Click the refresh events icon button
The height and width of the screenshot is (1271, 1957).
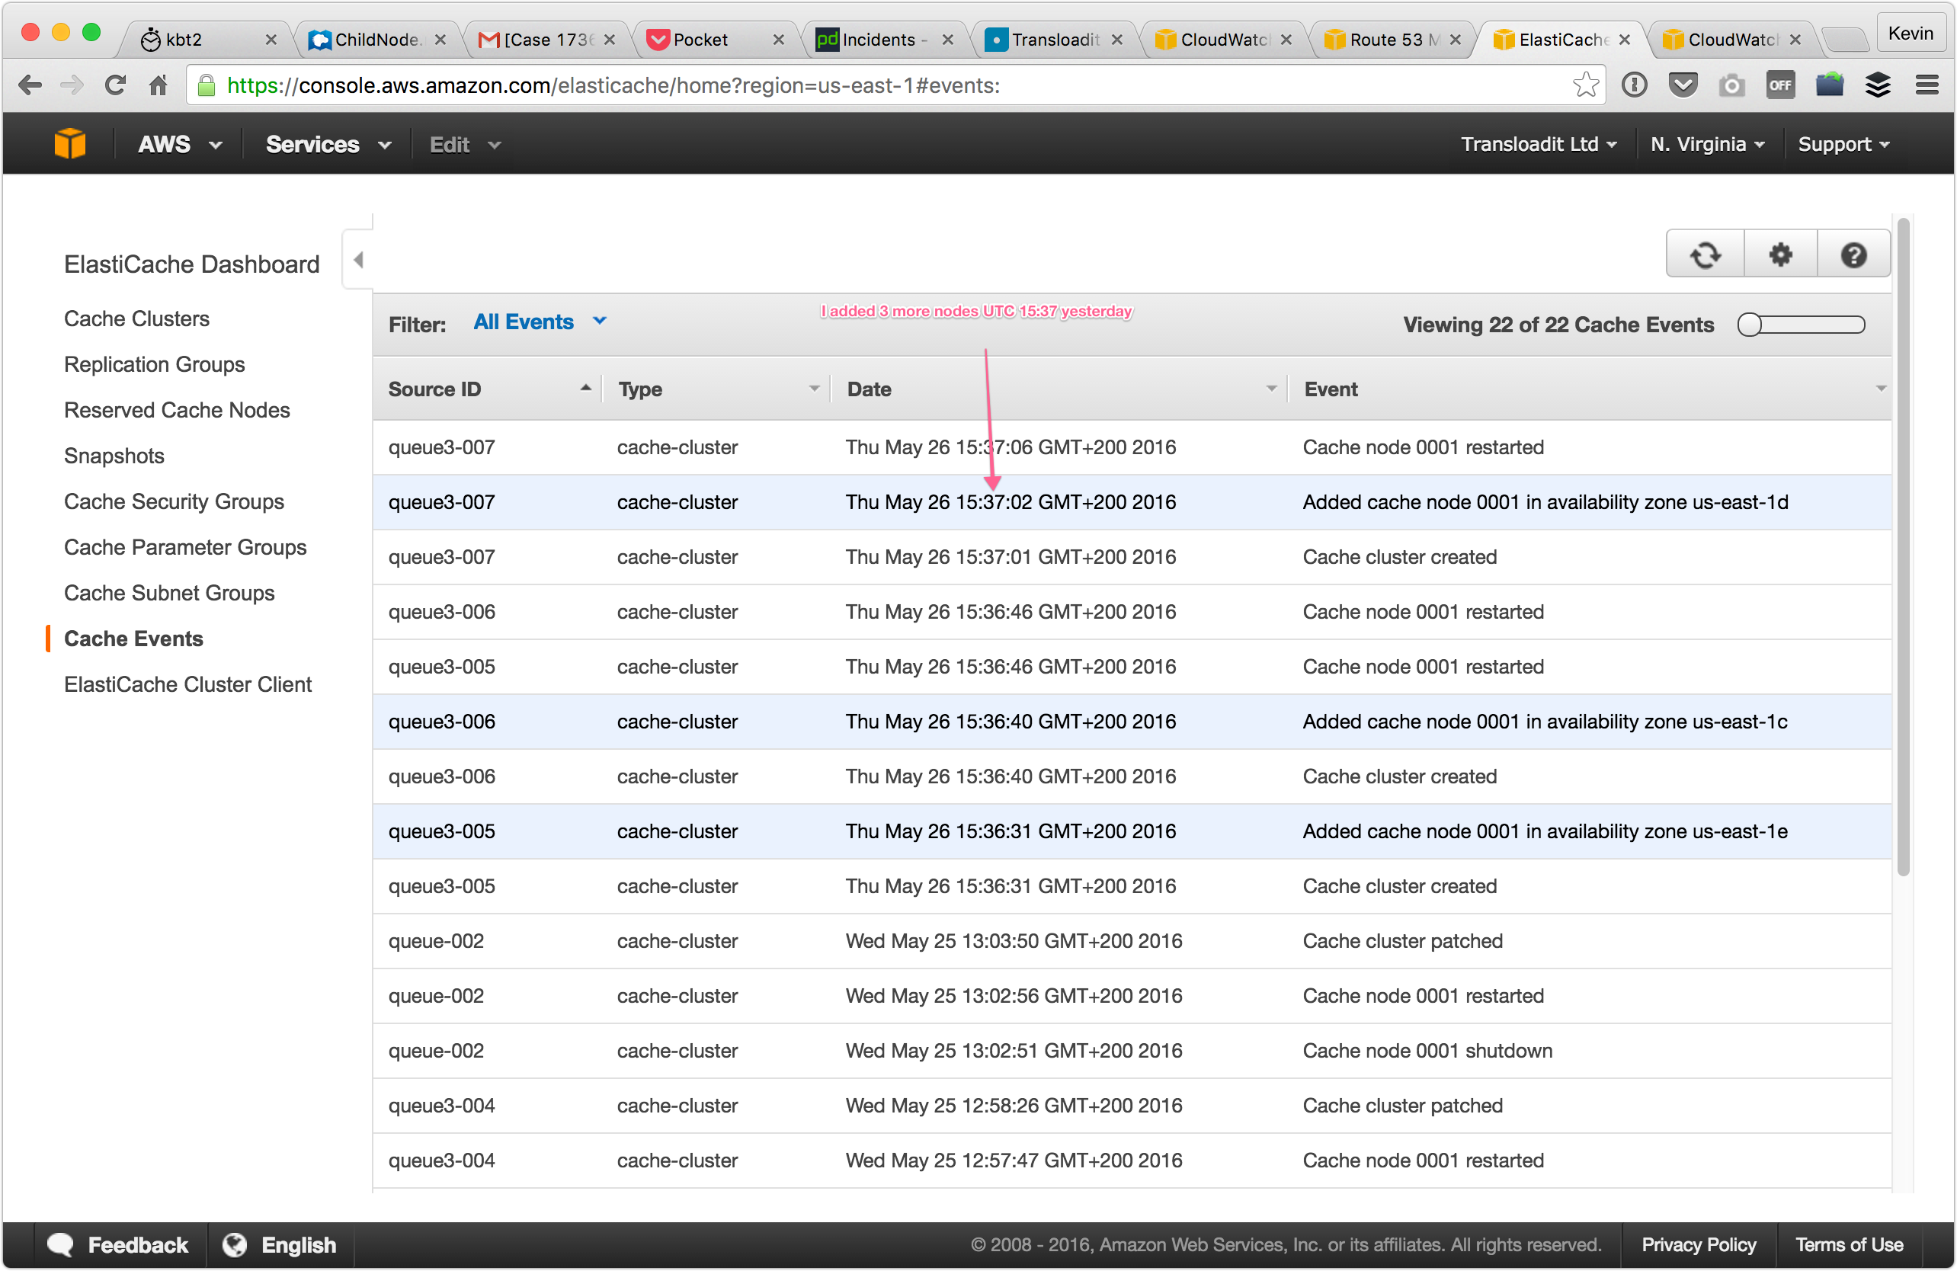coord(1705,255)
